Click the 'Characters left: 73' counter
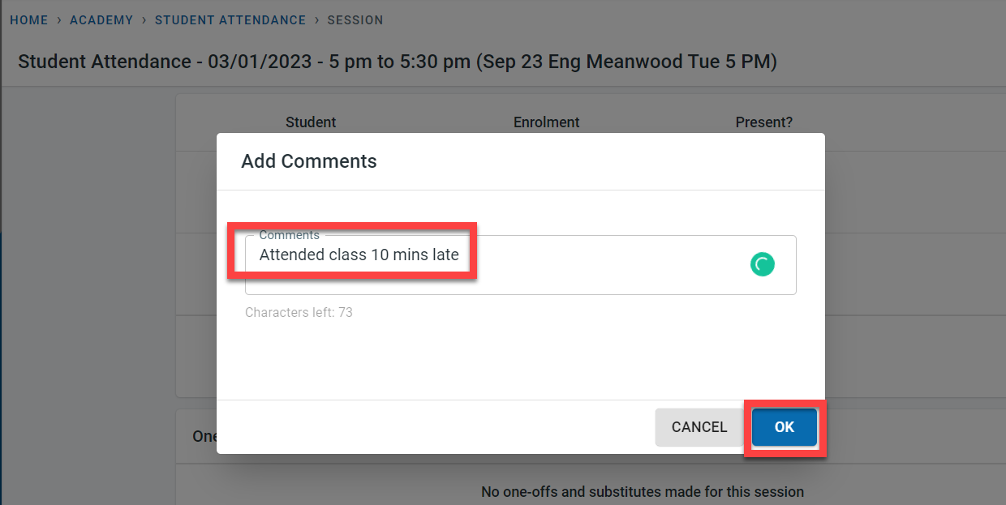Viewport: 1006px width, 505px height. pyautogui.click(x=299, y=312)
